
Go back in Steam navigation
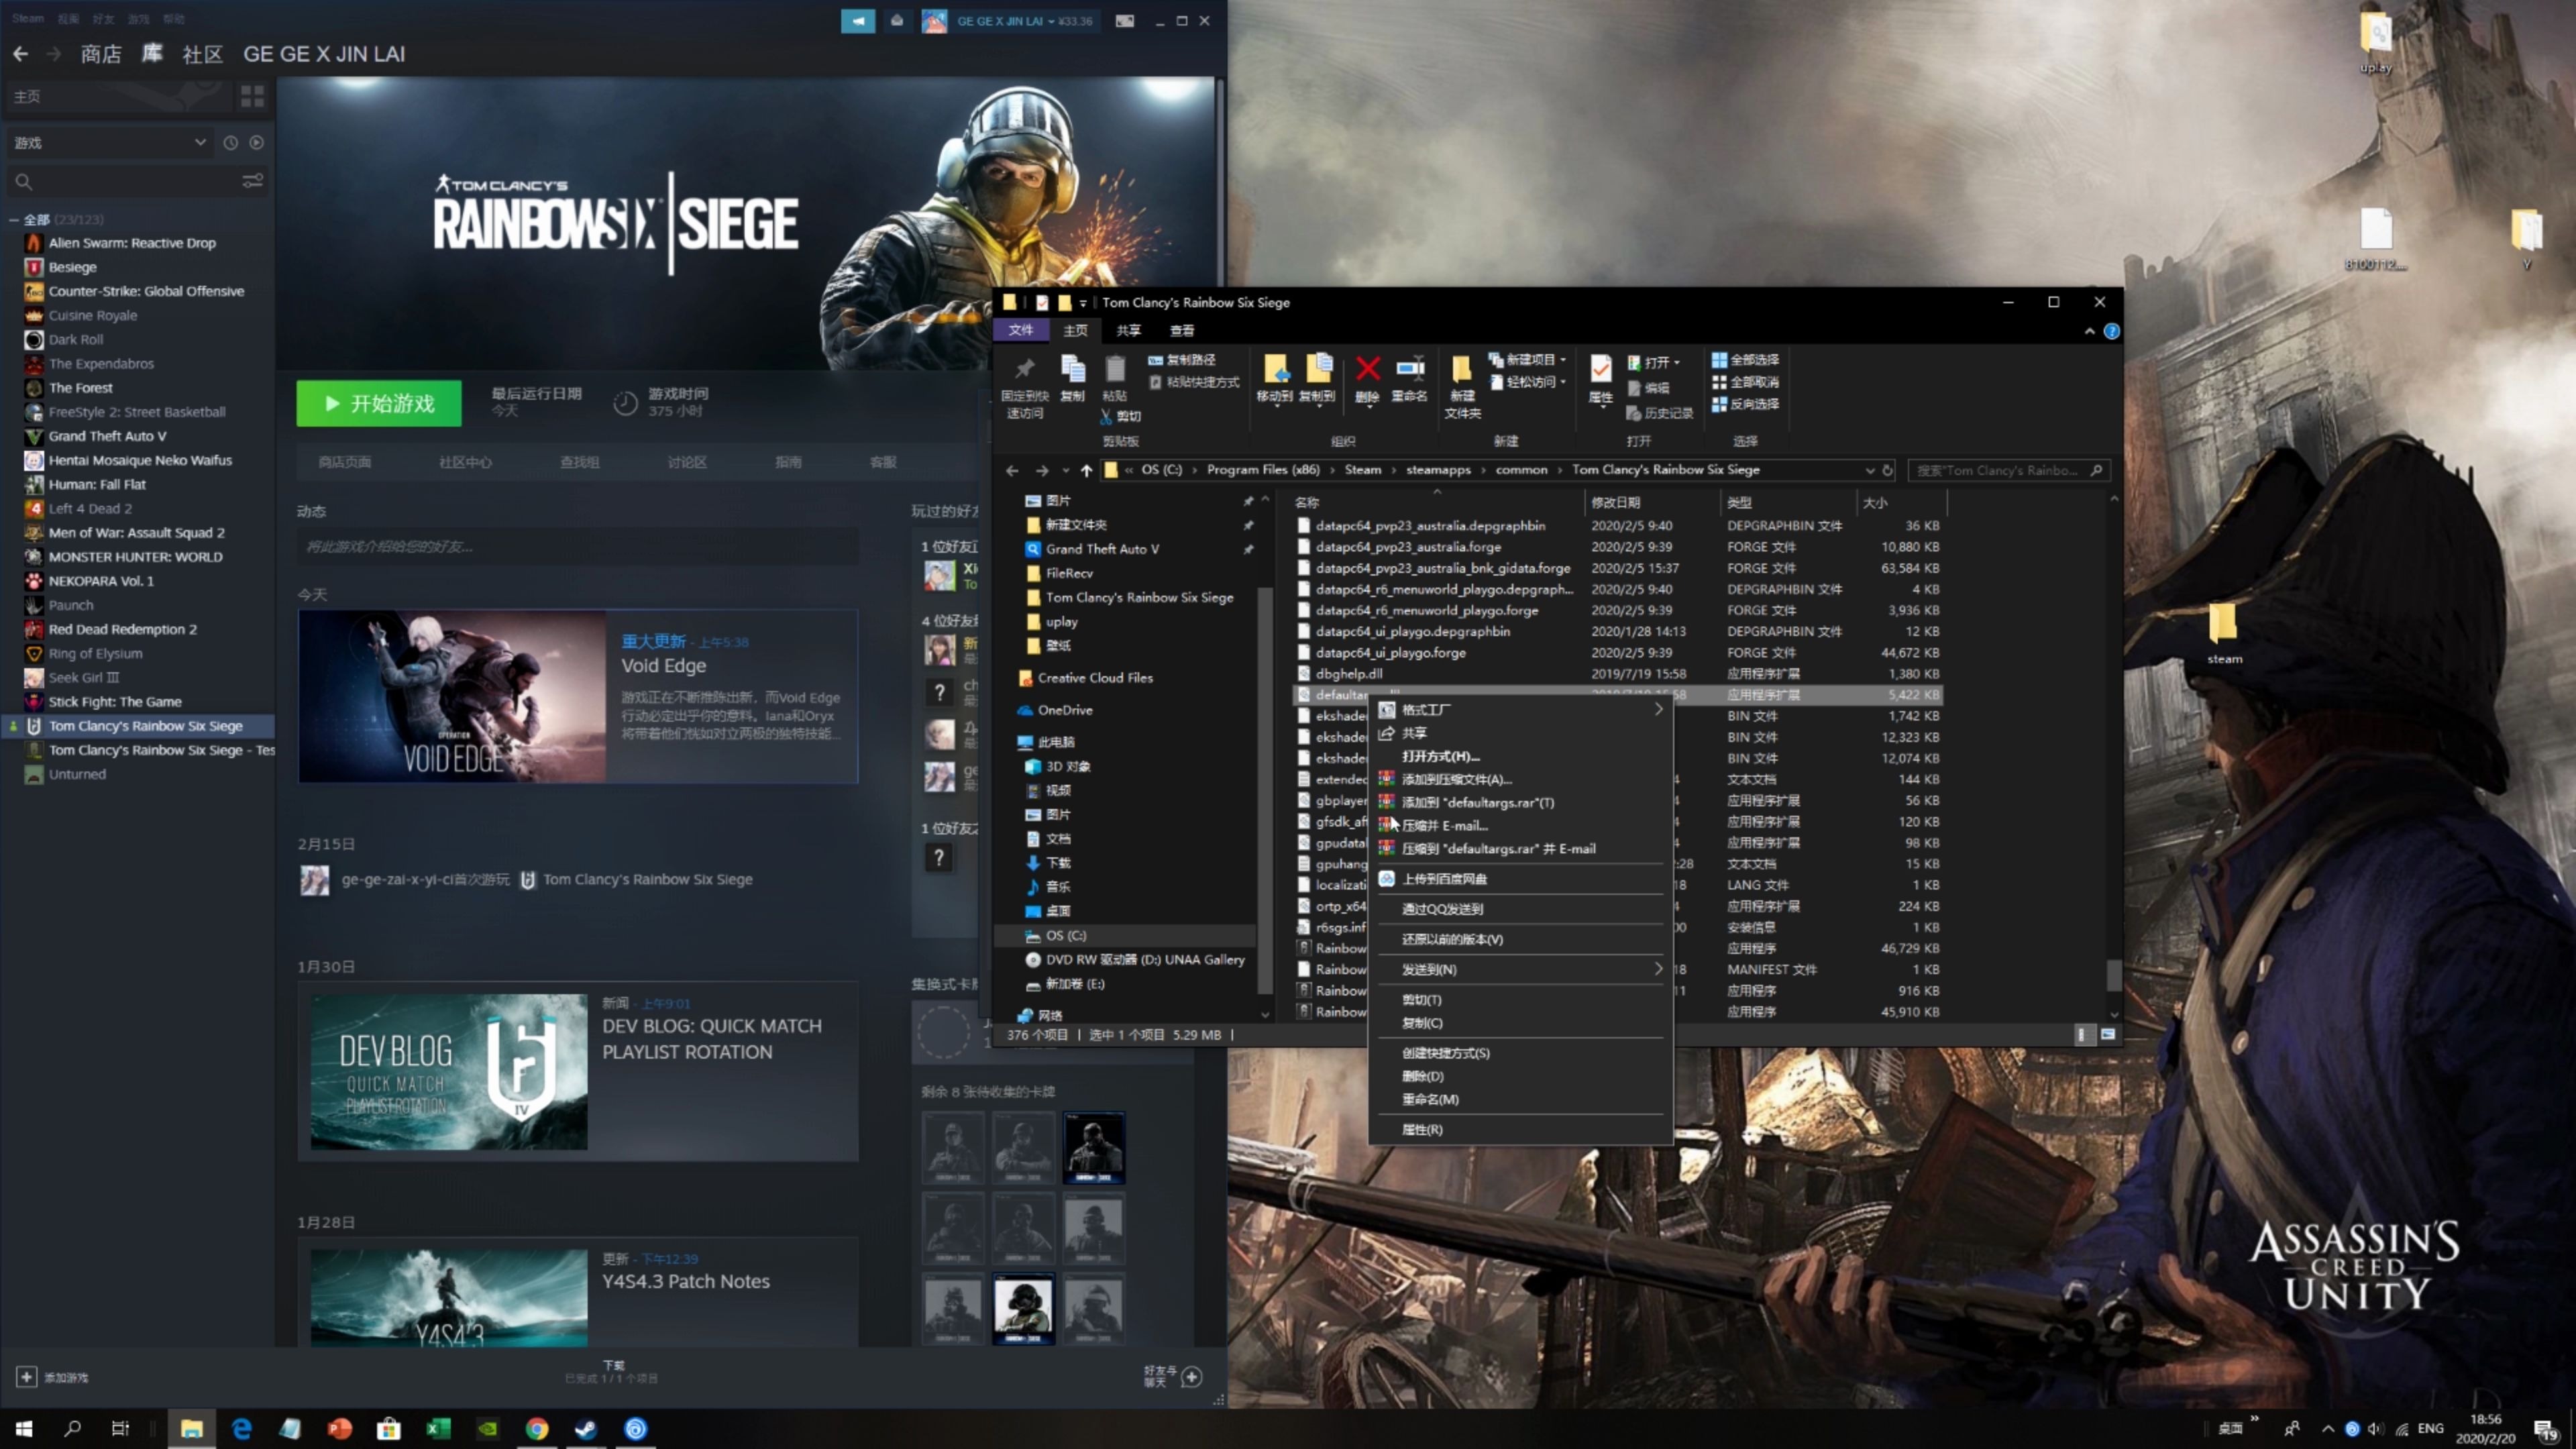tap(20, 54)
